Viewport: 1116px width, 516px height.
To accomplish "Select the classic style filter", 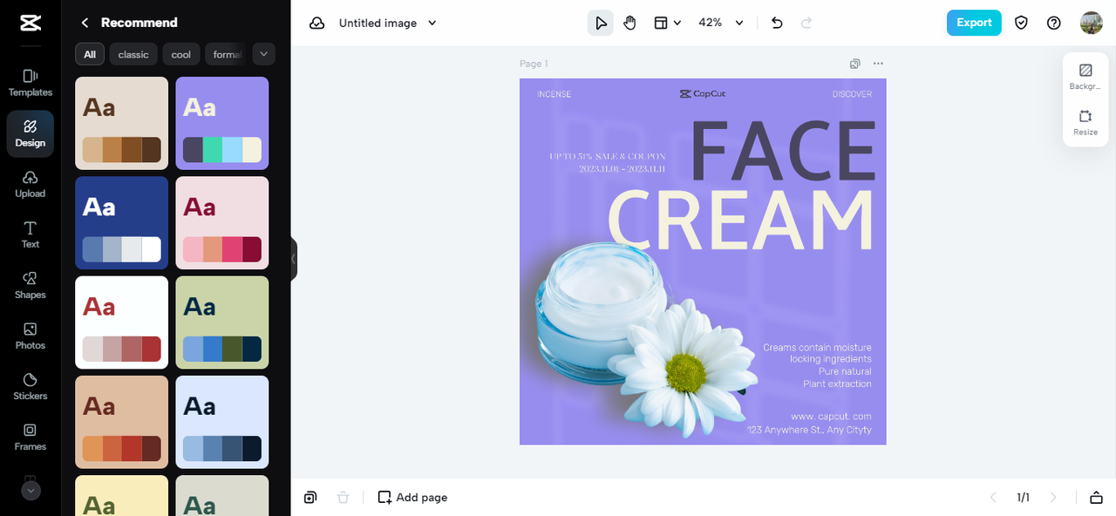I will 133,54.
